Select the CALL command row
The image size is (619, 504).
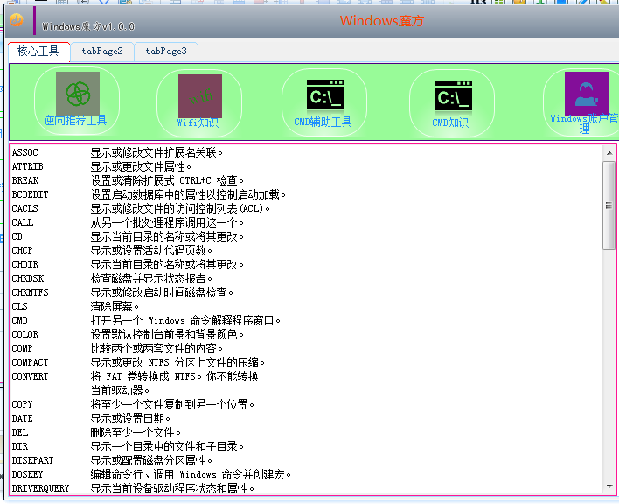point(128,222)
